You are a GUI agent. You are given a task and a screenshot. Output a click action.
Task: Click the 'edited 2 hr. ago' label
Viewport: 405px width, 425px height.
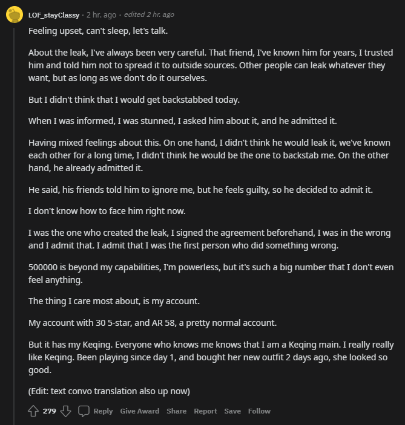click(x=149, y=15)
